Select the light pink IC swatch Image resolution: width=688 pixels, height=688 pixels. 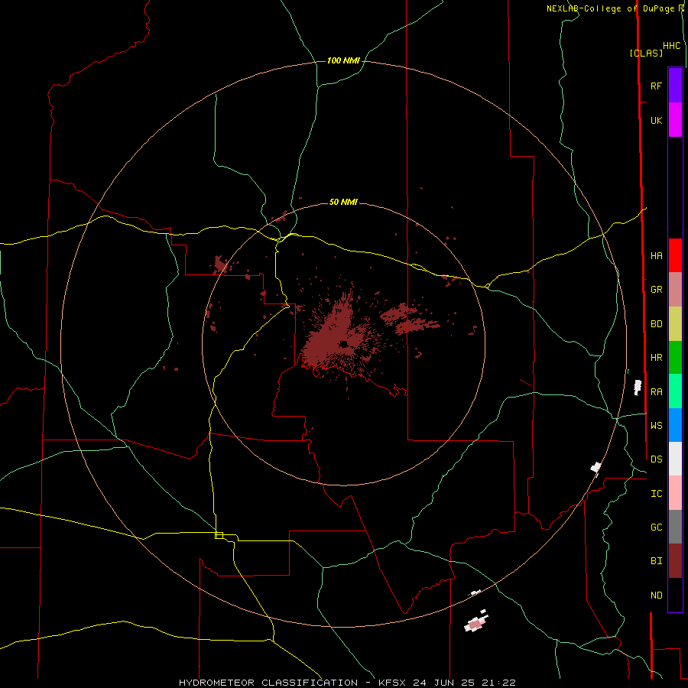(x=675, y=493)
